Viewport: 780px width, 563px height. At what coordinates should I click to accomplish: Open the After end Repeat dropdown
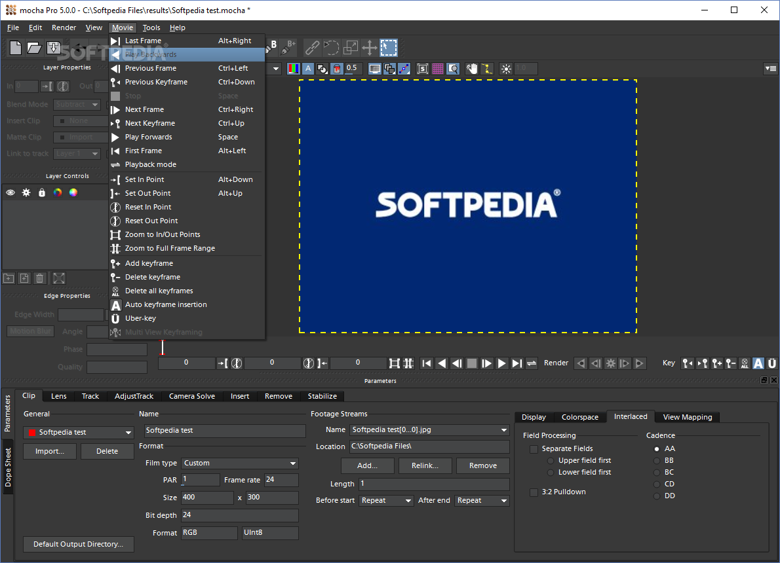click(482, 500)
